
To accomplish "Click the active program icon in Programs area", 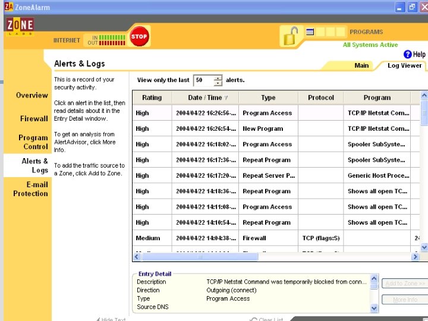I will point(310,32).
